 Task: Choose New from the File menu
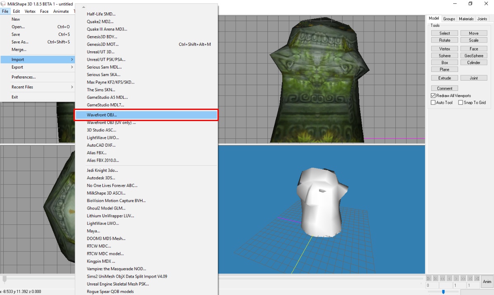click(38, 19)
